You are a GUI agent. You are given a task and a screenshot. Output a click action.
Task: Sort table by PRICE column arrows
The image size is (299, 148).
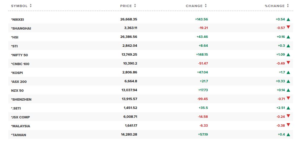[x=135, y=6]
